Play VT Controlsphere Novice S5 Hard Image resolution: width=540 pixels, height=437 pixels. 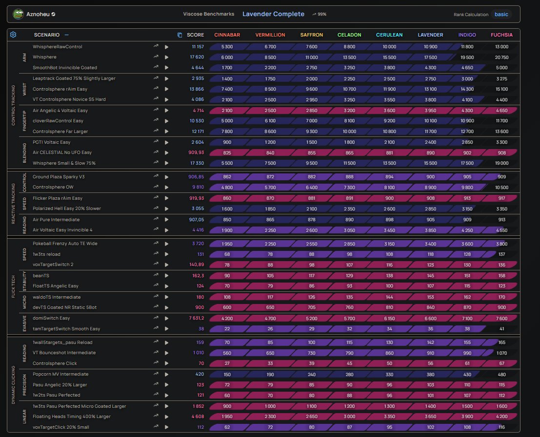click(x=167, y=100)
